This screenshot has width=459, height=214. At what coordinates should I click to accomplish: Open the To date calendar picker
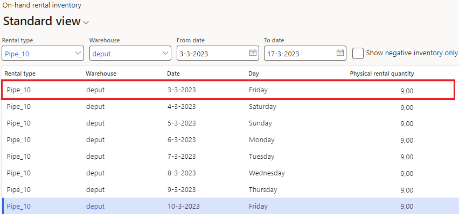pyautogui.click(x=340, y=53)
